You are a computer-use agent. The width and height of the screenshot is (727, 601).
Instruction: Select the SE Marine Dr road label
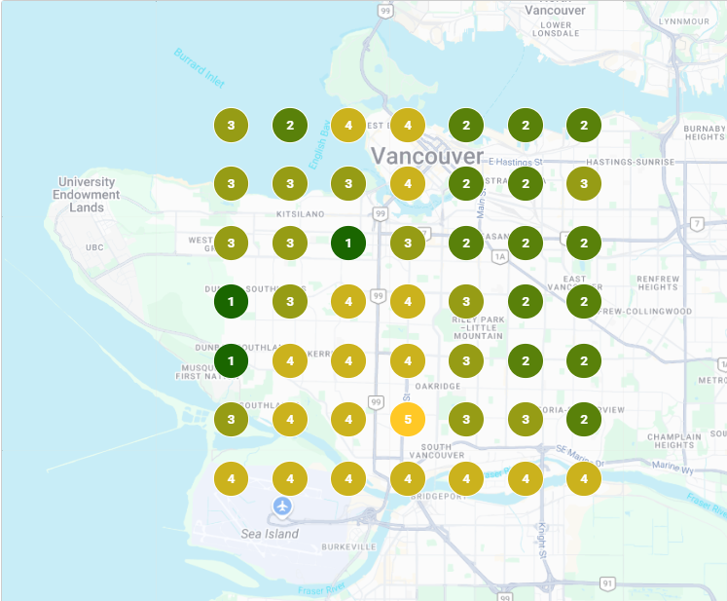(x=580, y=456)
